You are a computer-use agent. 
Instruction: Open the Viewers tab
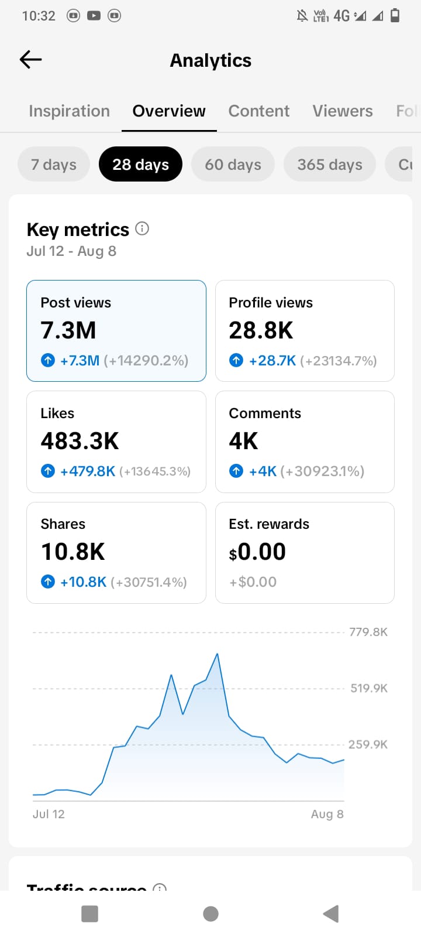tap(343, 111)
